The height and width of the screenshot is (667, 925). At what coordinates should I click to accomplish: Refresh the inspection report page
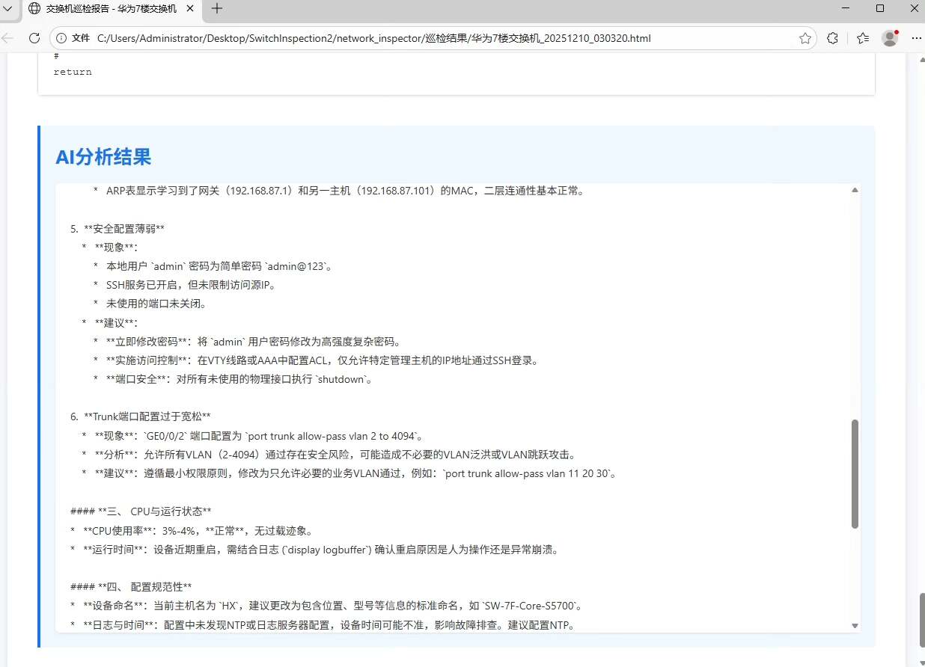(34, 38)
